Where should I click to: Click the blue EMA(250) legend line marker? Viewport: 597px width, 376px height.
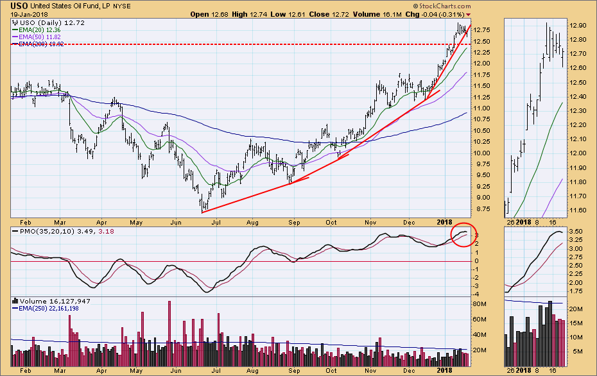pos(15,308)
